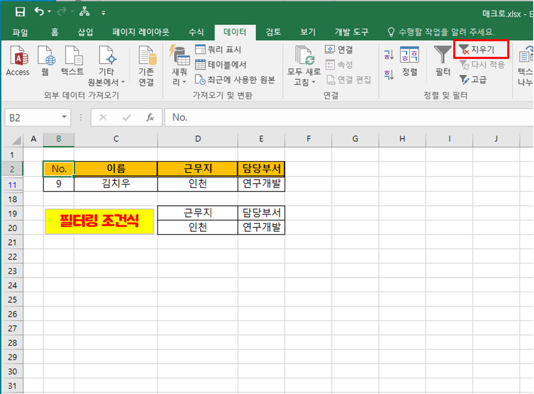Import data from 웹 (Web)
This screenshot has height=394, width=534.
(x=45, y=61)
